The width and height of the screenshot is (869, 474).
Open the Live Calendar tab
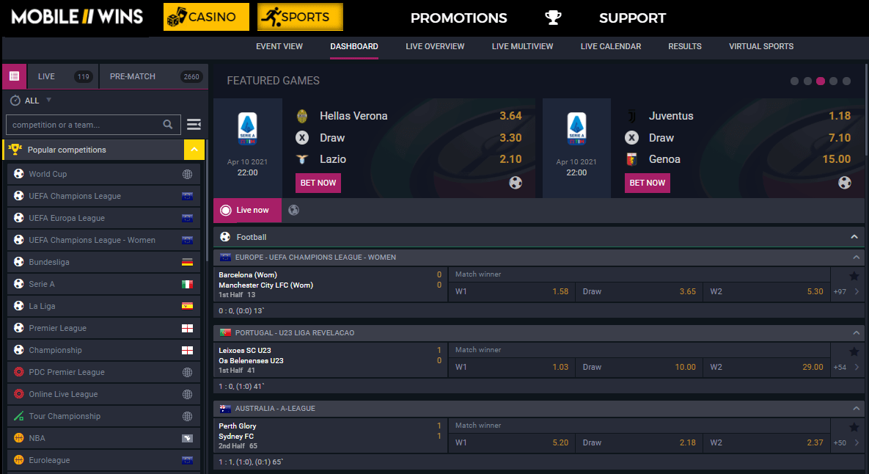[611, 46]
